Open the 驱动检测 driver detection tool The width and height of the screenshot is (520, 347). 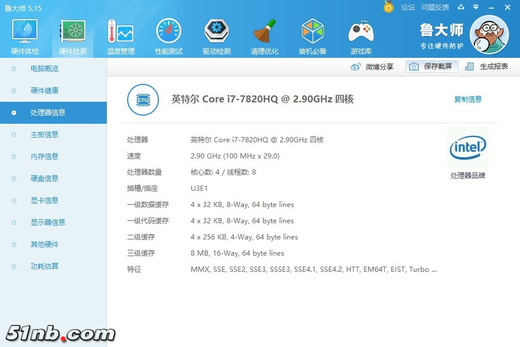pyautogui.click(x=217, y=36)
